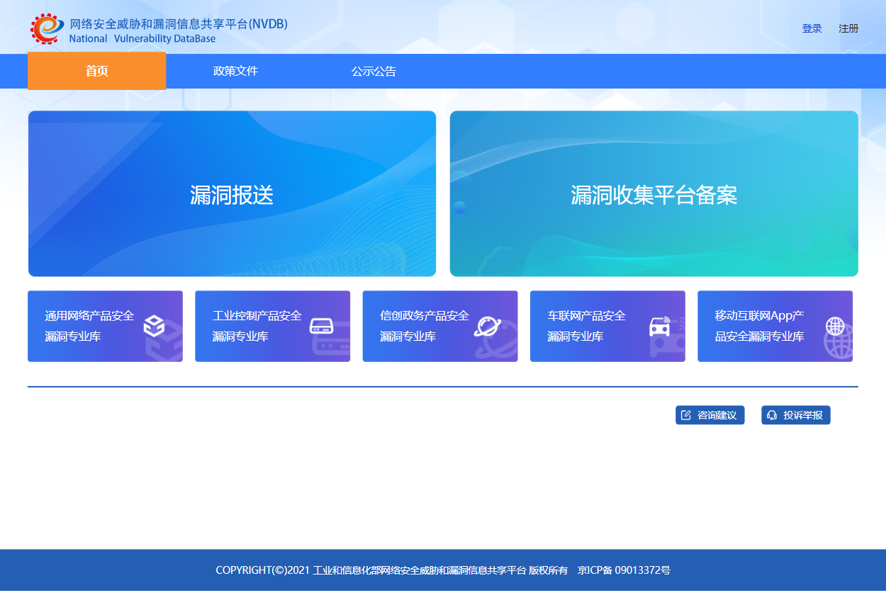Image resolution: width=886 pixels, height=605 pixels.
Task: Click the pencil icon beside 咨询建议
Action: (686, 415)
